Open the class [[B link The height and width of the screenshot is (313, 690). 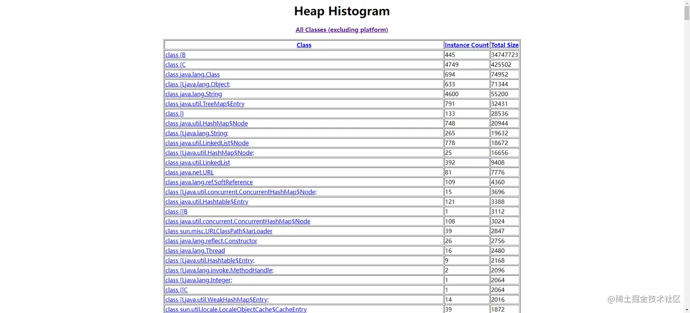click(176, 212)
